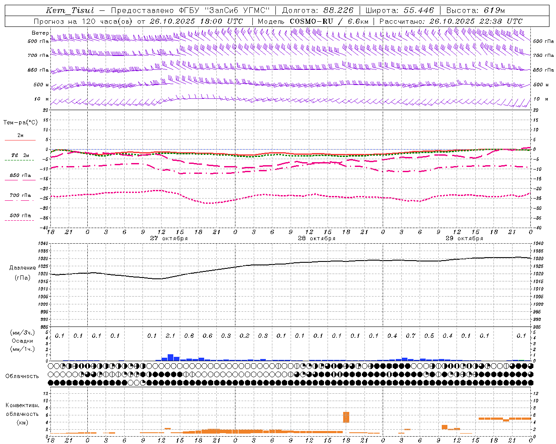Screen dimensions: 556x444
Task: Click the (гПа) unit under Давление
Action: (x=23, y=278)
